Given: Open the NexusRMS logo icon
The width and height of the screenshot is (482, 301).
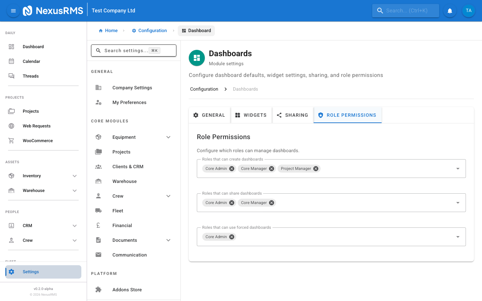Looking at the screenshot, I should (27, 10).
